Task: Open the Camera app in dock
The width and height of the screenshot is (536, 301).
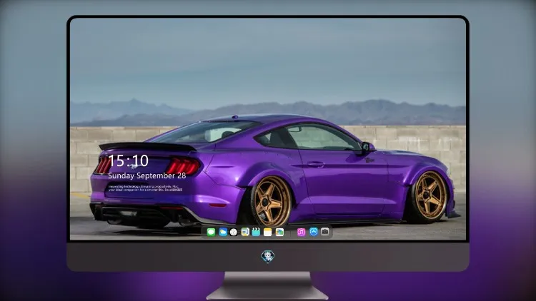Action: pos(325,232)
